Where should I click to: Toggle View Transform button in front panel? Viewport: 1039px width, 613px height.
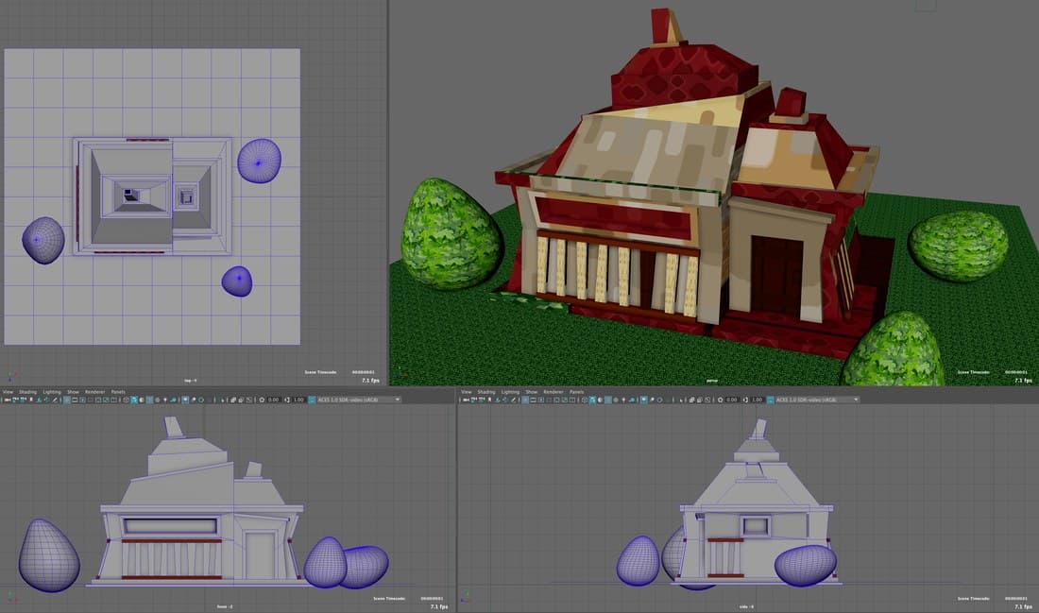[312, 400]
